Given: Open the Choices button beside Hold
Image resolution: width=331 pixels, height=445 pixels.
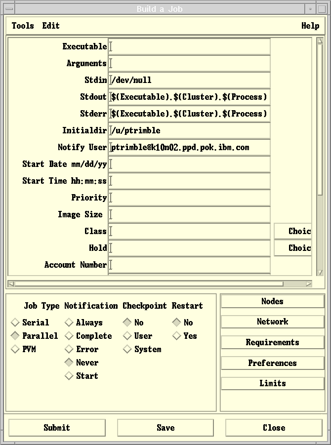Looking at the screenshot, I should (x=292, y=248).
